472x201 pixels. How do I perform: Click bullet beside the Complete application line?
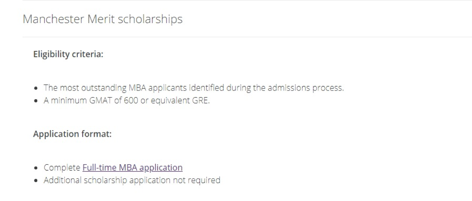[36, 168]
